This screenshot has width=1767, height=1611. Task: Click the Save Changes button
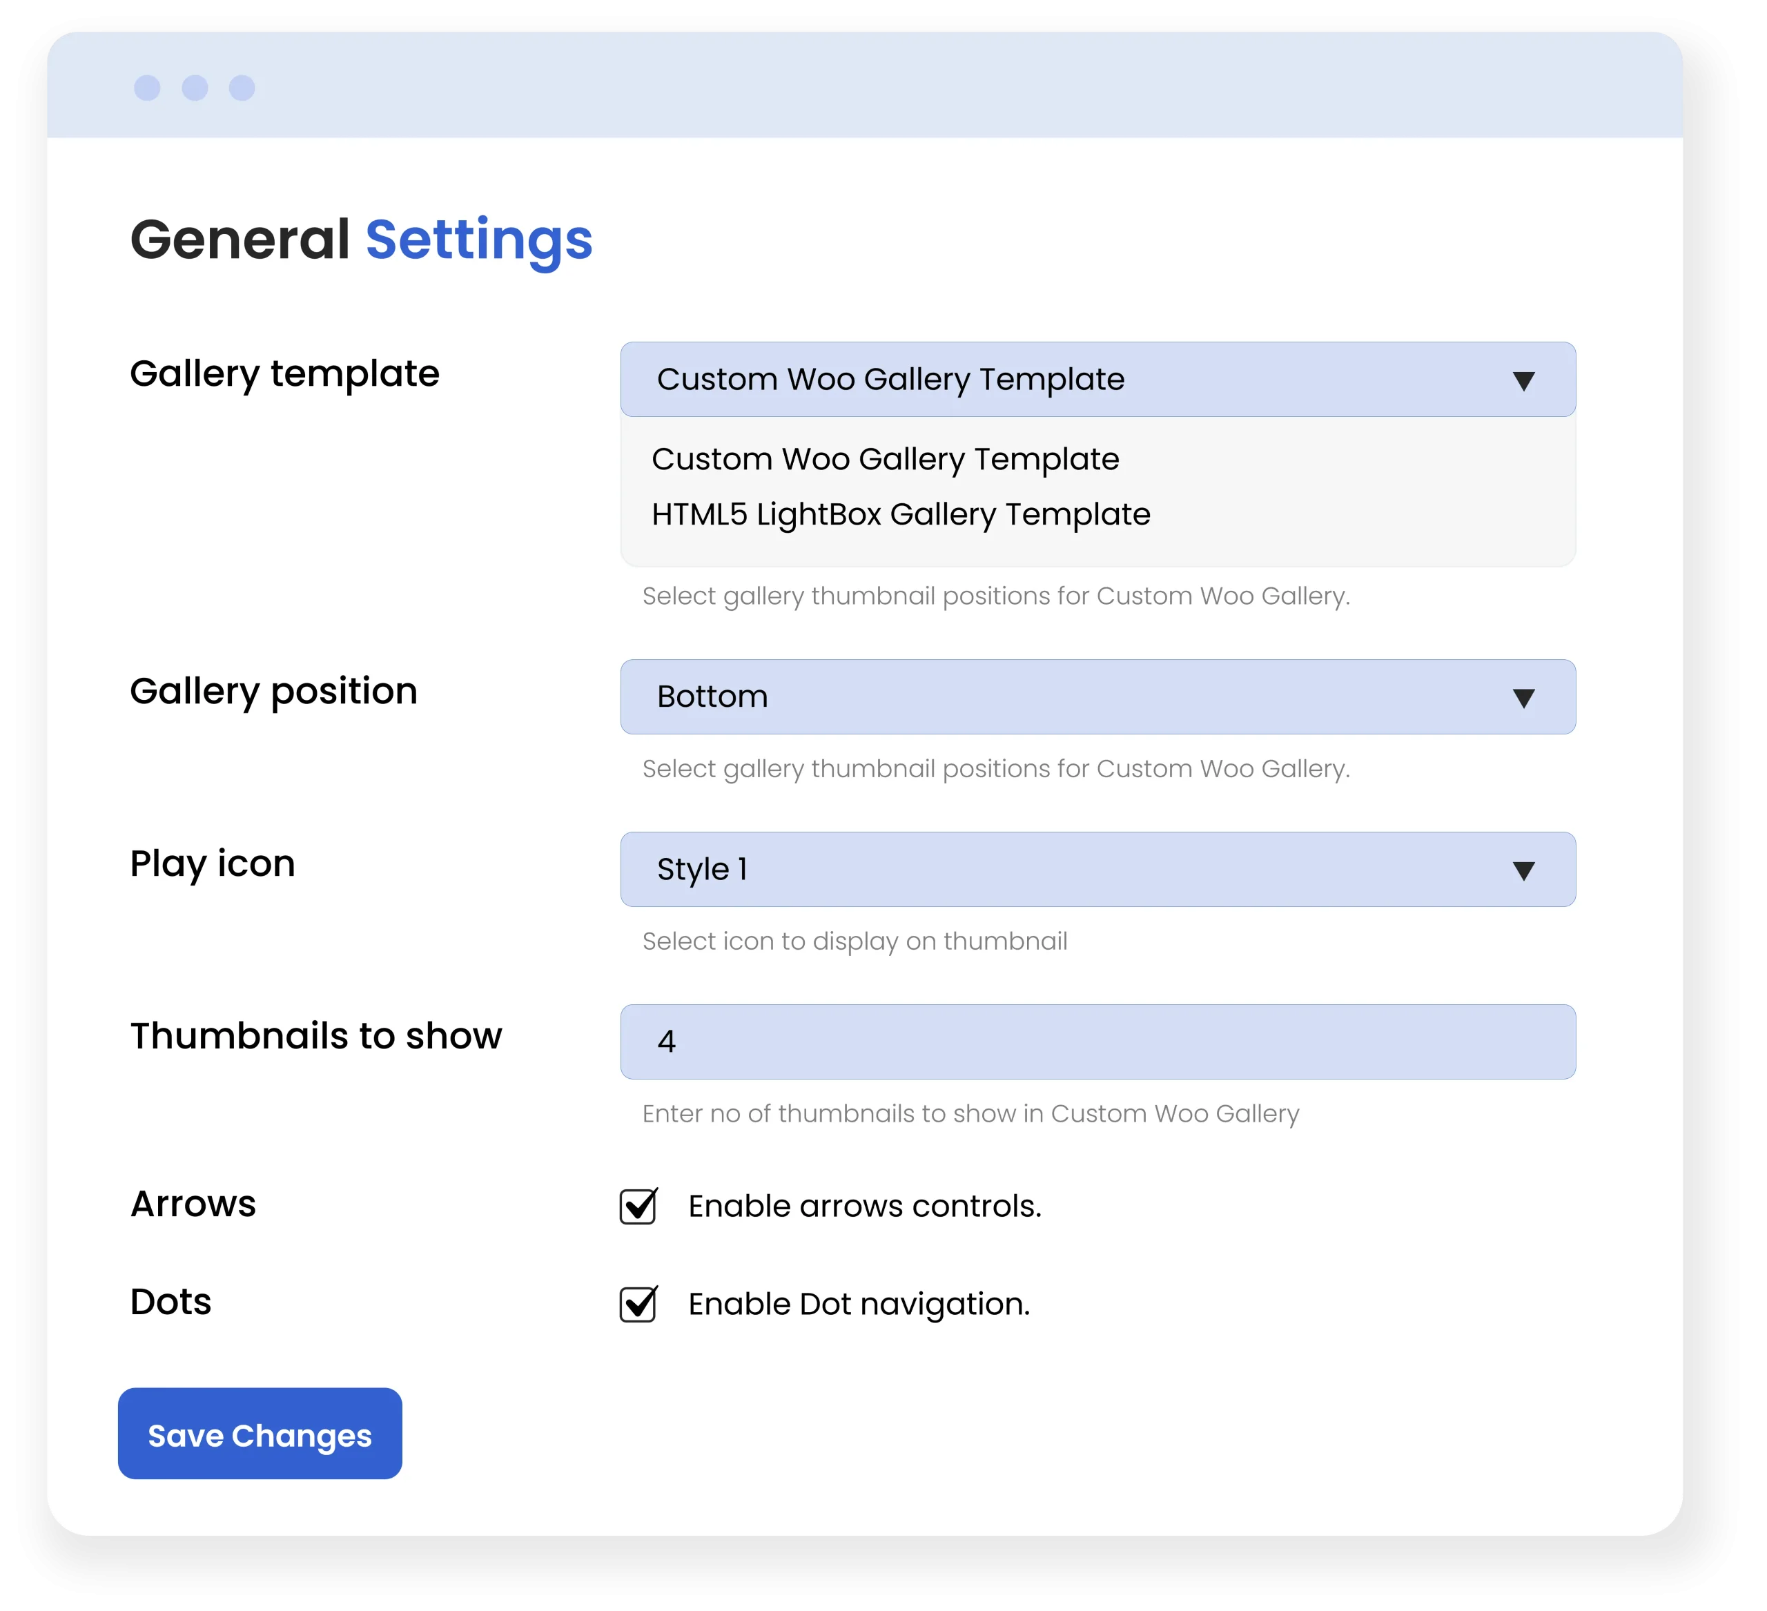pyautogui.click(x=260, y=1434)
